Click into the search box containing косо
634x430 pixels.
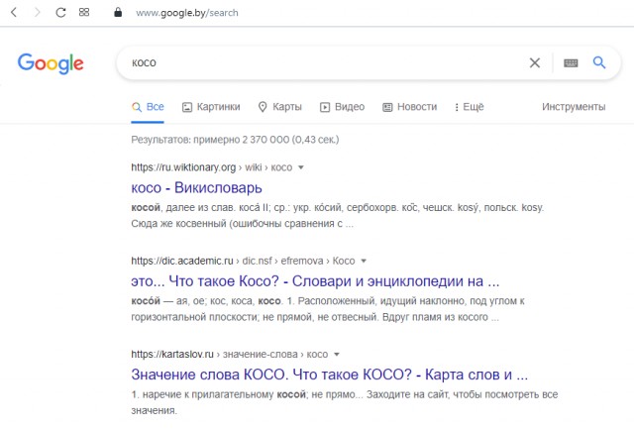(x=324, y=62)
